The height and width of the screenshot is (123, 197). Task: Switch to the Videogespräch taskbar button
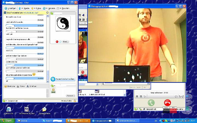103,121
